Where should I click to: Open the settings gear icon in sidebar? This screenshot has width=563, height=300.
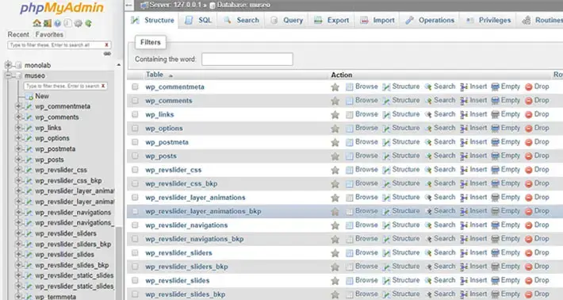[78, 23]
